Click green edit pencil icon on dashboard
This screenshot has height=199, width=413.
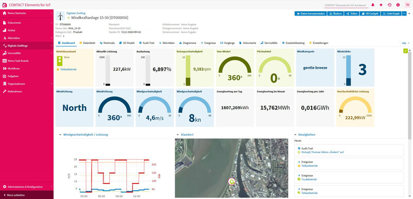point(406,51)
